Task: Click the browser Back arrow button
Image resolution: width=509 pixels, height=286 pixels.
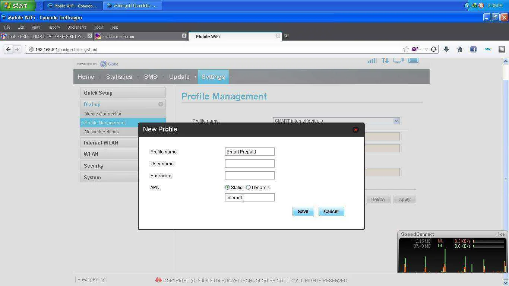Action: (8, 49)
